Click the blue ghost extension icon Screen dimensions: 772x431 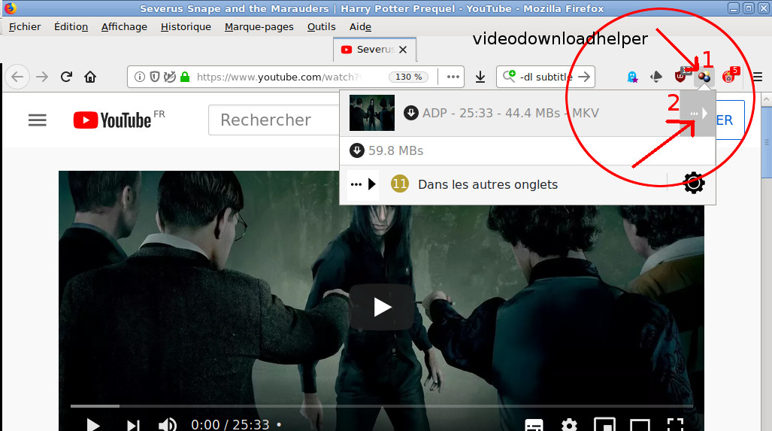point(632,77)
